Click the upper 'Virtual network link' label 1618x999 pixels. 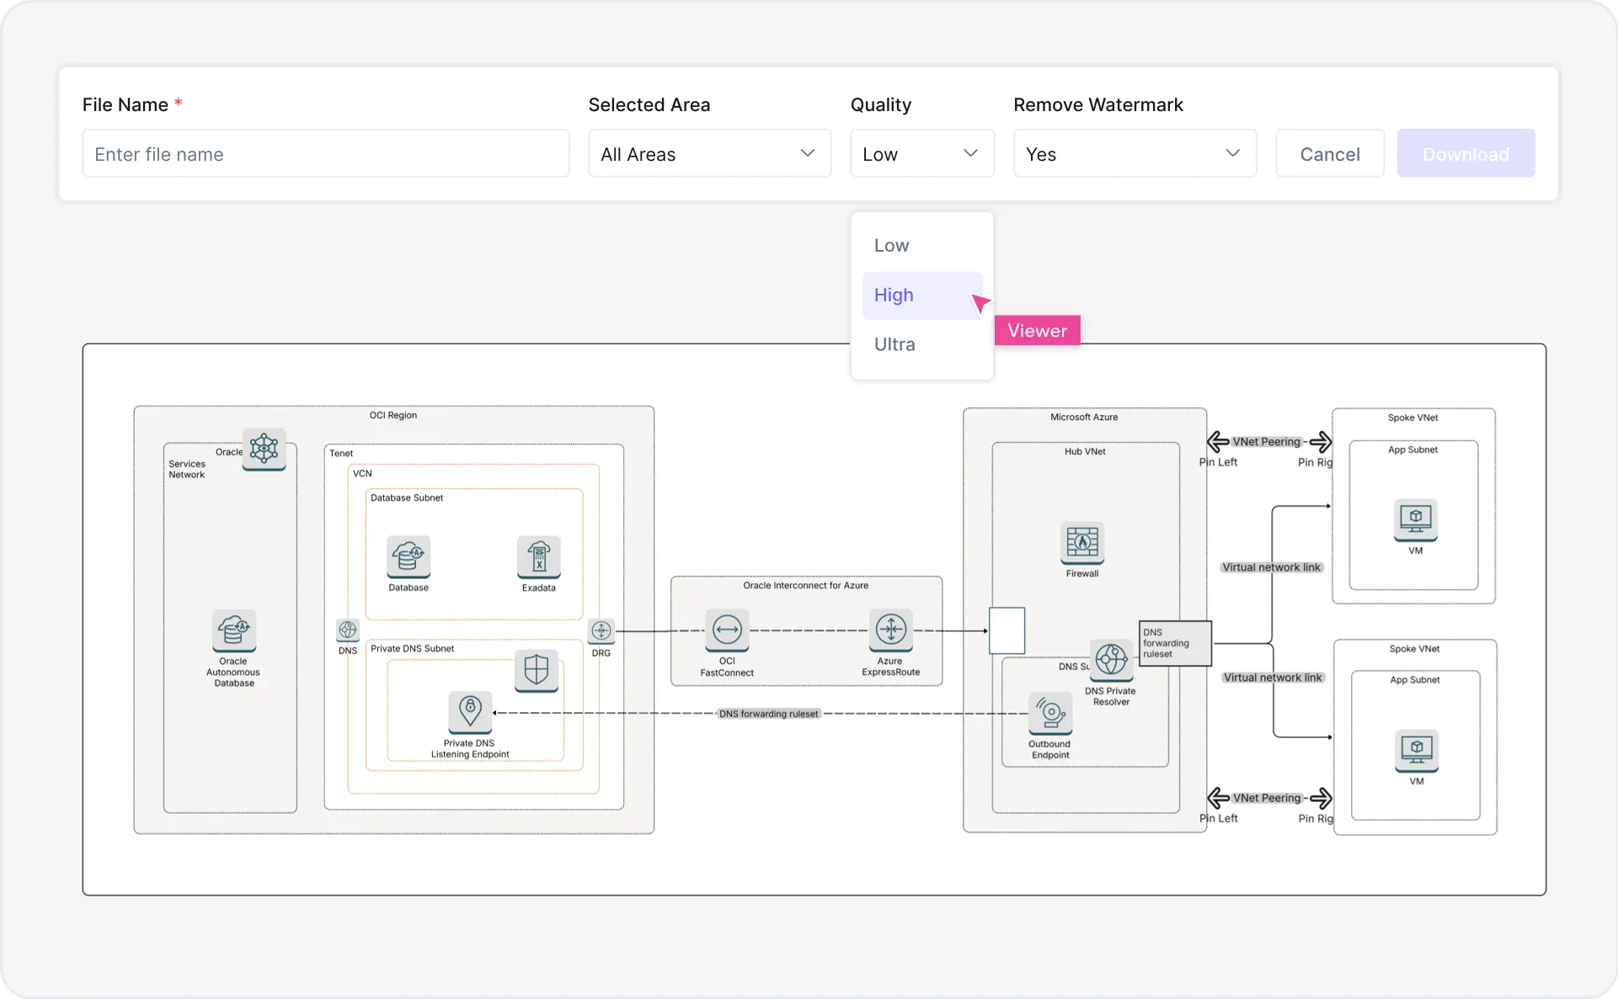[x=1271, y=567]
